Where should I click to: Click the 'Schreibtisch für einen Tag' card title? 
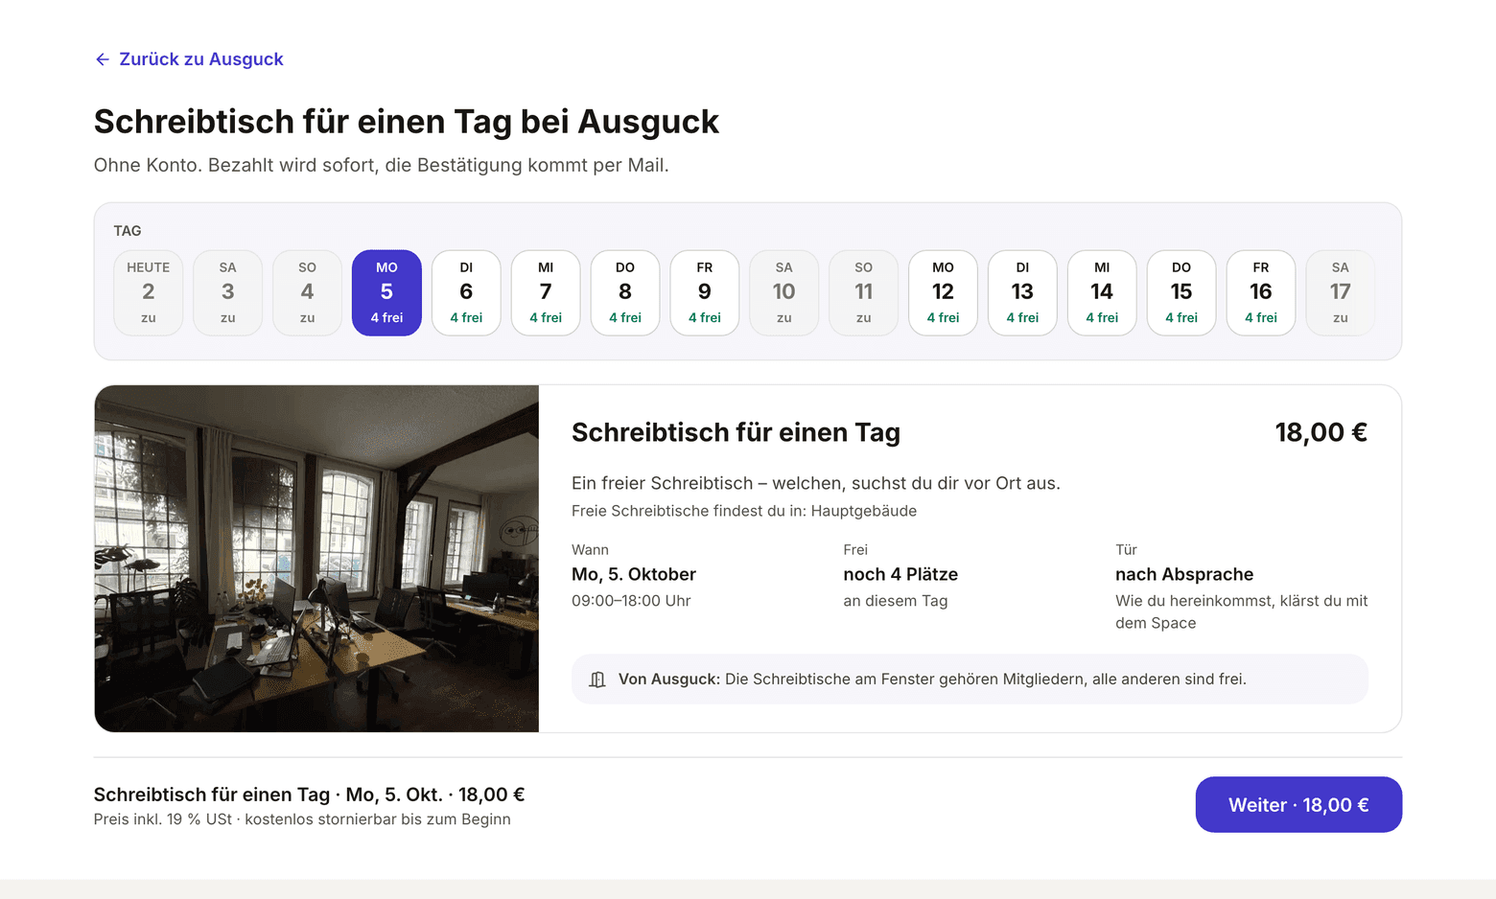(736, 433)
